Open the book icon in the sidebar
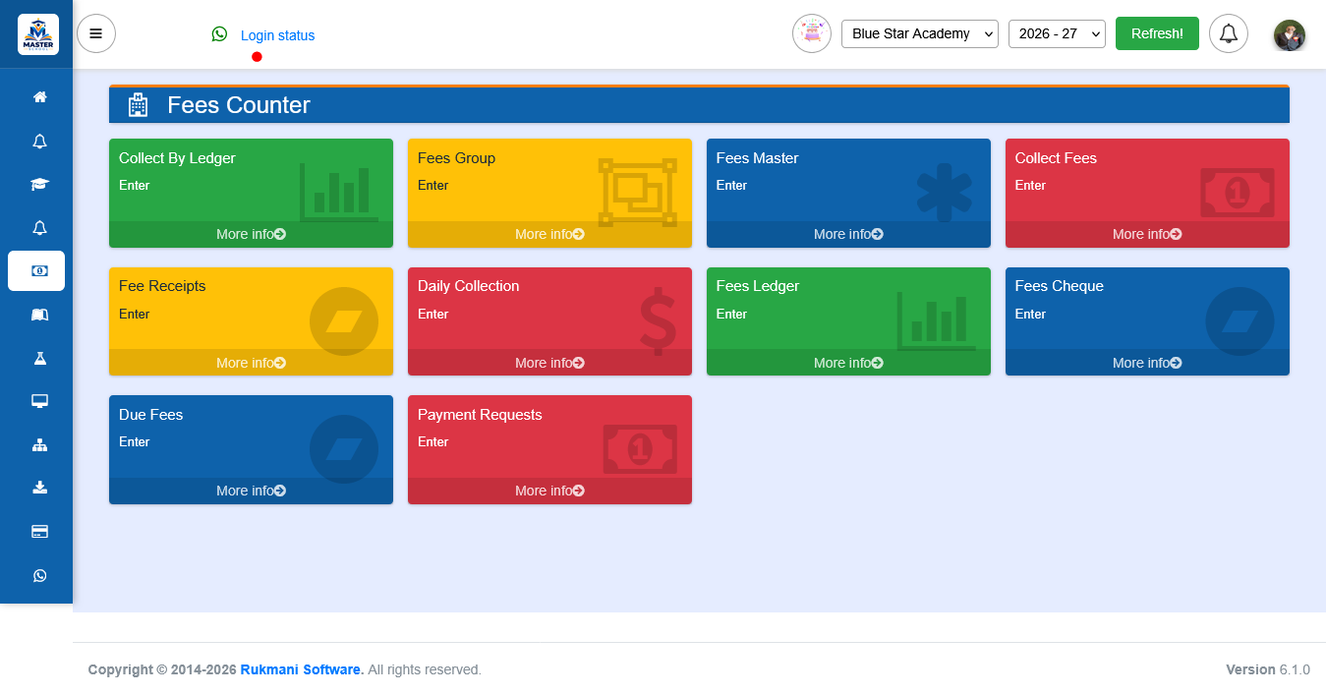The height and width of the screenshot is (695, 1326). (x=39, y=315)
